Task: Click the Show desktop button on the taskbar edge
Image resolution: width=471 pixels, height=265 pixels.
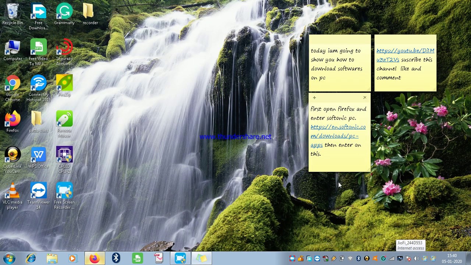Action: point(468,258)
